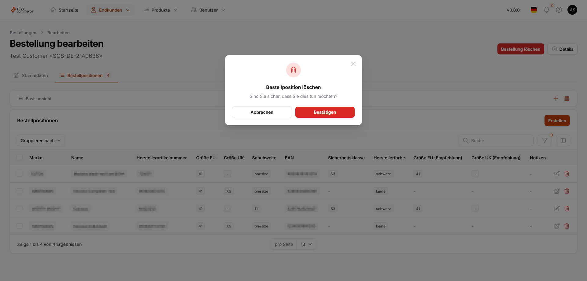
Task: Open the column visibility icon
Action: [563, 140]
